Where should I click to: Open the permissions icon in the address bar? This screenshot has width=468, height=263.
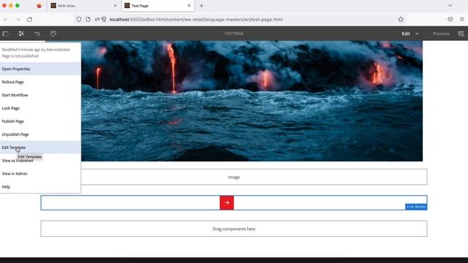(x=97, y=20)
